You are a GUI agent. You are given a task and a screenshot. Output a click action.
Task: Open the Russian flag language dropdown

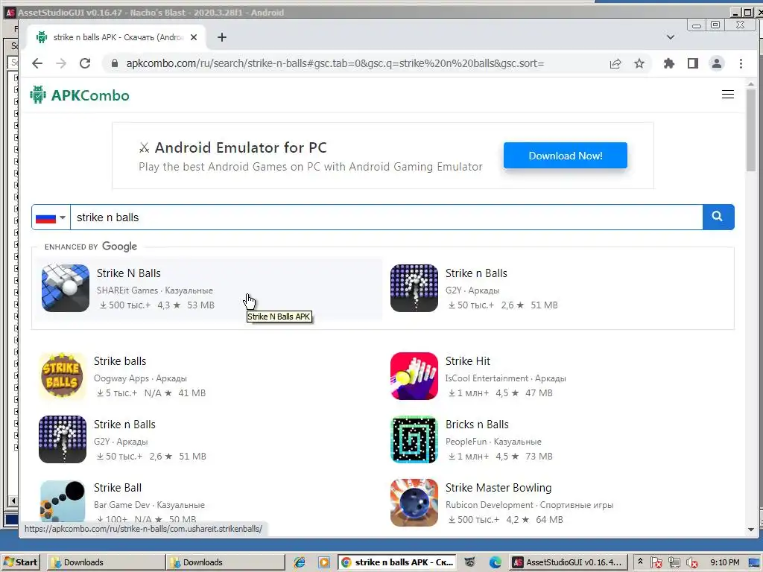click(x=51, y=217)
